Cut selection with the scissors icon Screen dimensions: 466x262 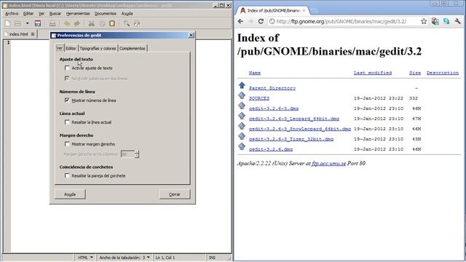coord(92,23)
